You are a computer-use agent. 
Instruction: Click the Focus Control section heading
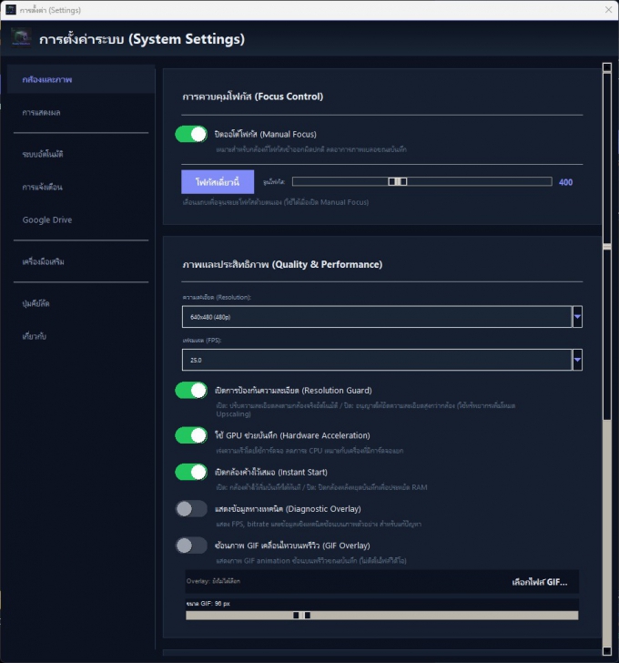pyautogui.click(x=253, y=97)
